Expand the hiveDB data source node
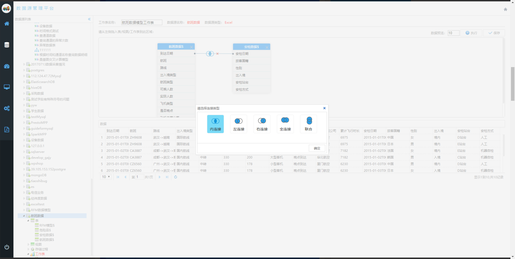The image size is (515, 259). tap(24, 88)
